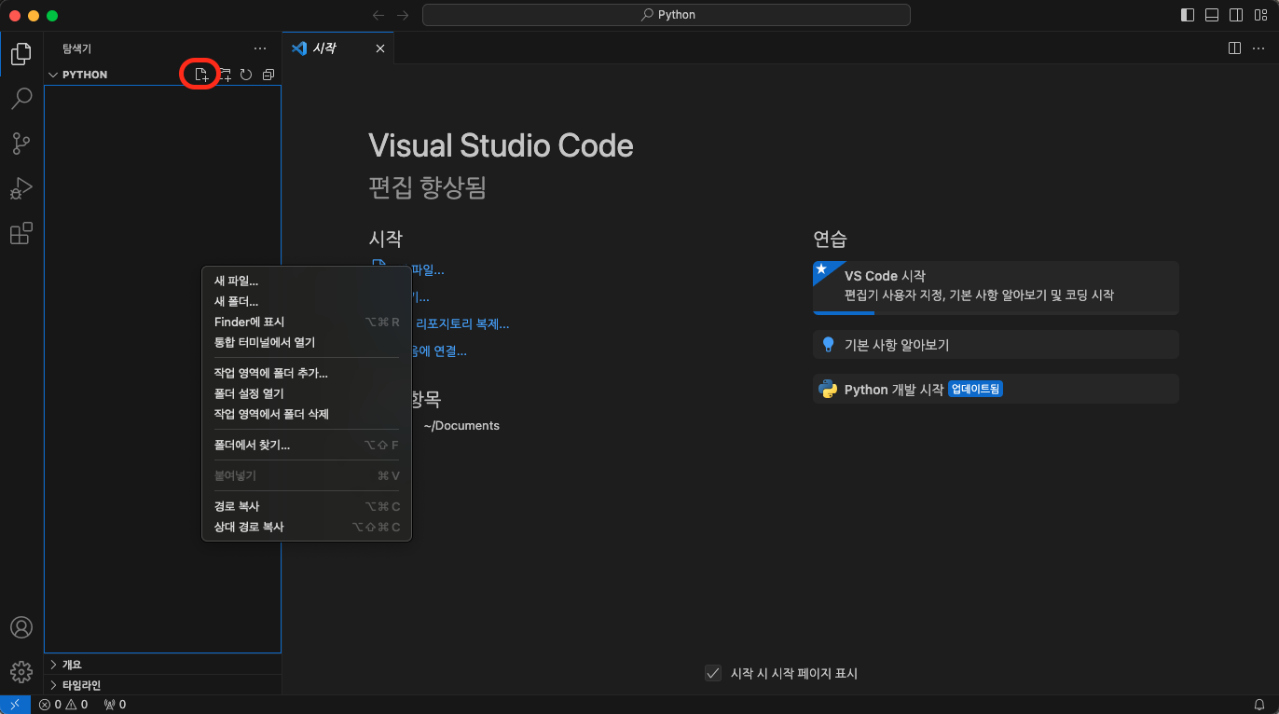The width and height of the screenshot is (1279, 714).
Task: Open the Search view in activity bar
Action: point(21,98)
